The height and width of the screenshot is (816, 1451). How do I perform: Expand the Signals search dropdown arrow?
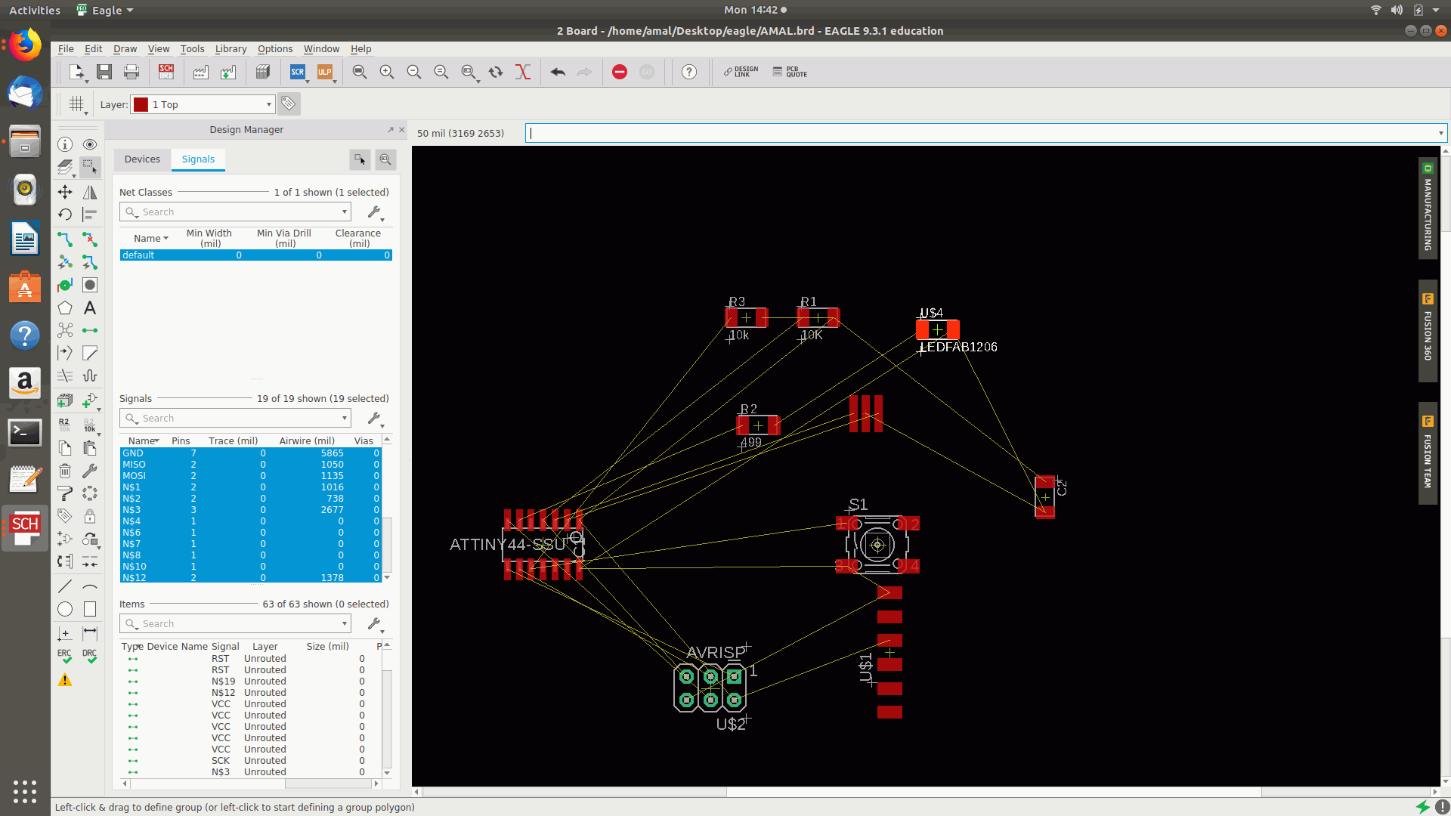tap(345, 418)
